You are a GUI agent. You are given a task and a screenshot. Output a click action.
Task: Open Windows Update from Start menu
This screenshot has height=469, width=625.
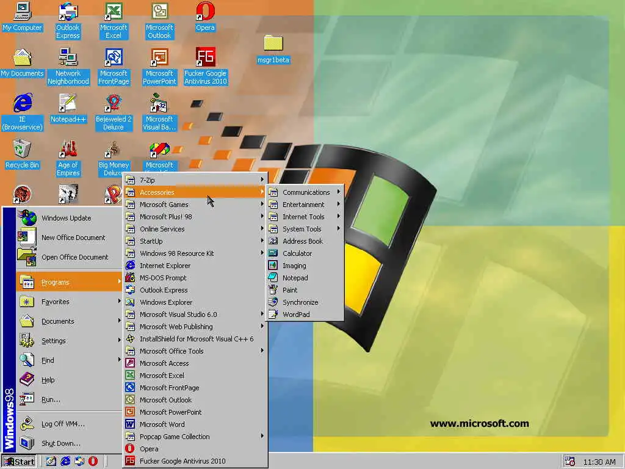(x=69, y=218)
